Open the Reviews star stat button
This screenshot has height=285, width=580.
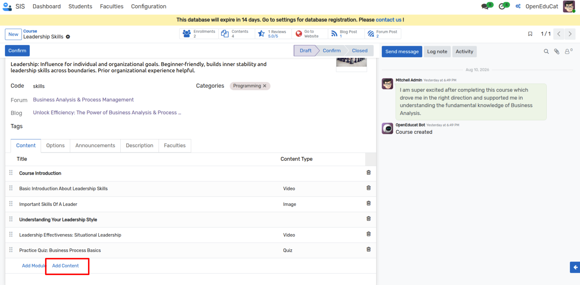pyautogui.click(x=273, y=34)
